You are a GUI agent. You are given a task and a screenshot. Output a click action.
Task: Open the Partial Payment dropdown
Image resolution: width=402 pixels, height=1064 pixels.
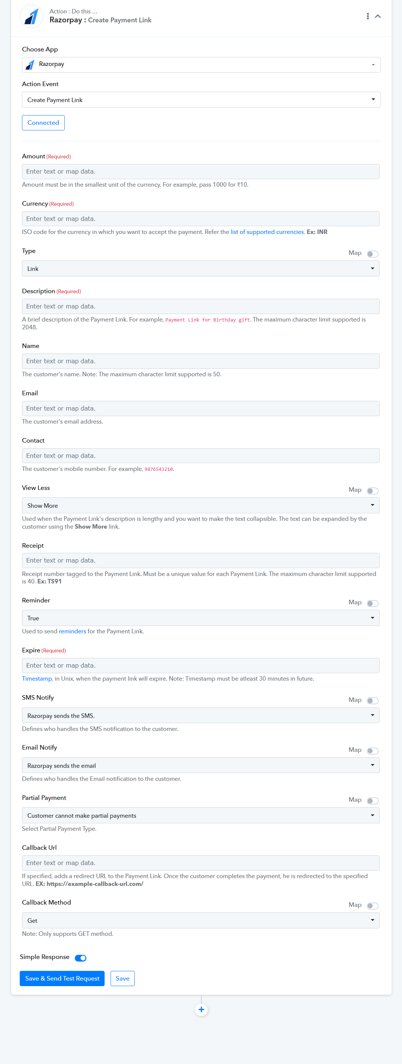tap(201, 816)
